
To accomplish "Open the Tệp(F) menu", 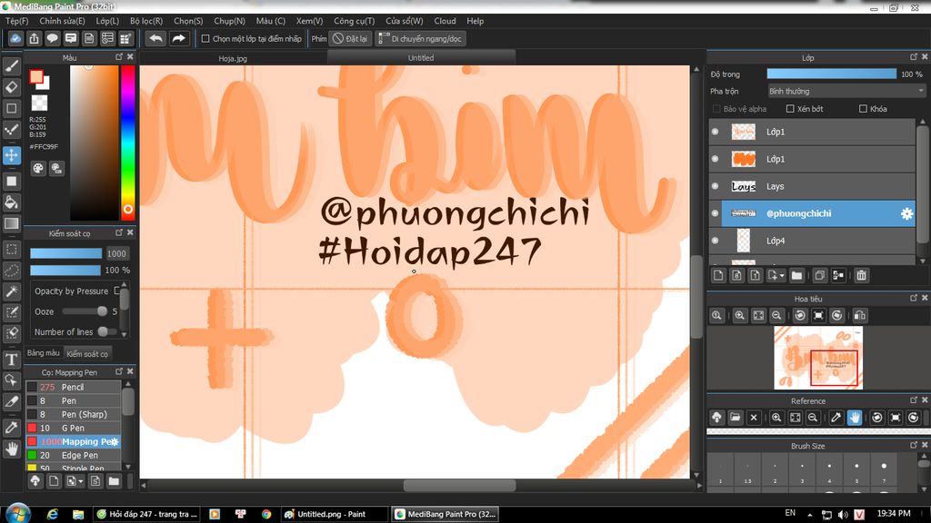I will pyautogui.click(x=16, y=21).
